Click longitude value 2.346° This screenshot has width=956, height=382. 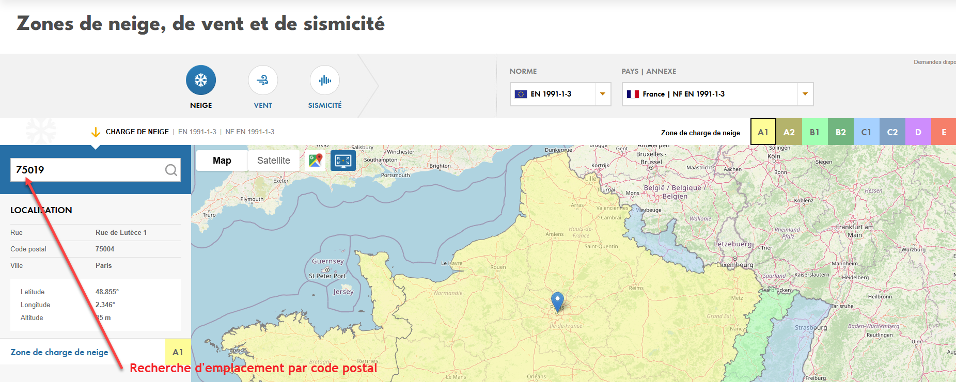point(105,305)
